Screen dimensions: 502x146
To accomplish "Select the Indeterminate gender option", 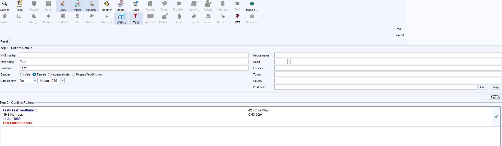I will pos(50,74).
